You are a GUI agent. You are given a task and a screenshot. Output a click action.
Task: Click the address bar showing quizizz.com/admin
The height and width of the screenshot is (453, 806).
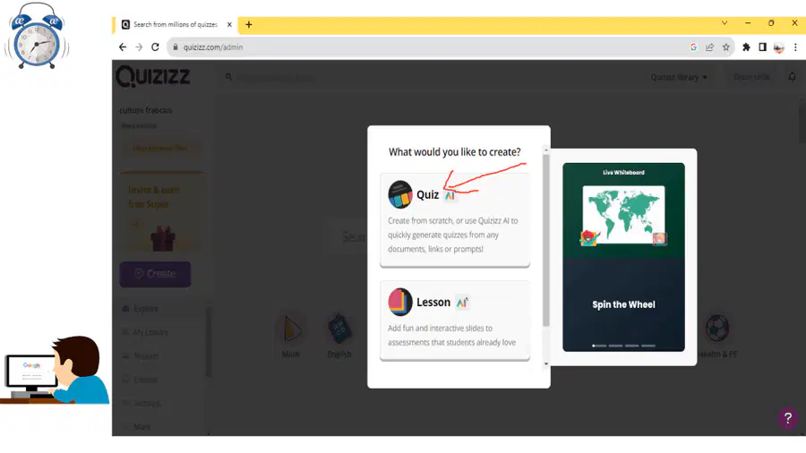450,47
